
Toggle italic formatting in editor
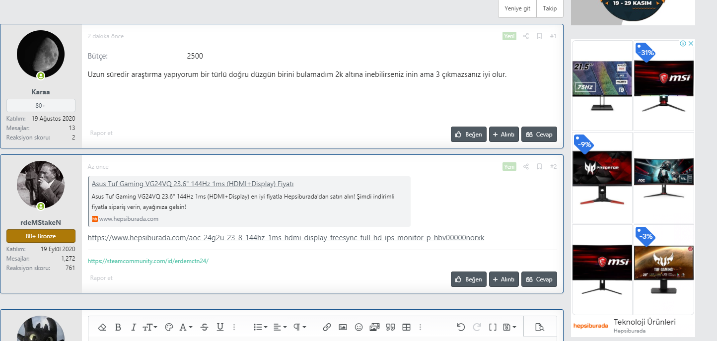[x=133, y=327]
